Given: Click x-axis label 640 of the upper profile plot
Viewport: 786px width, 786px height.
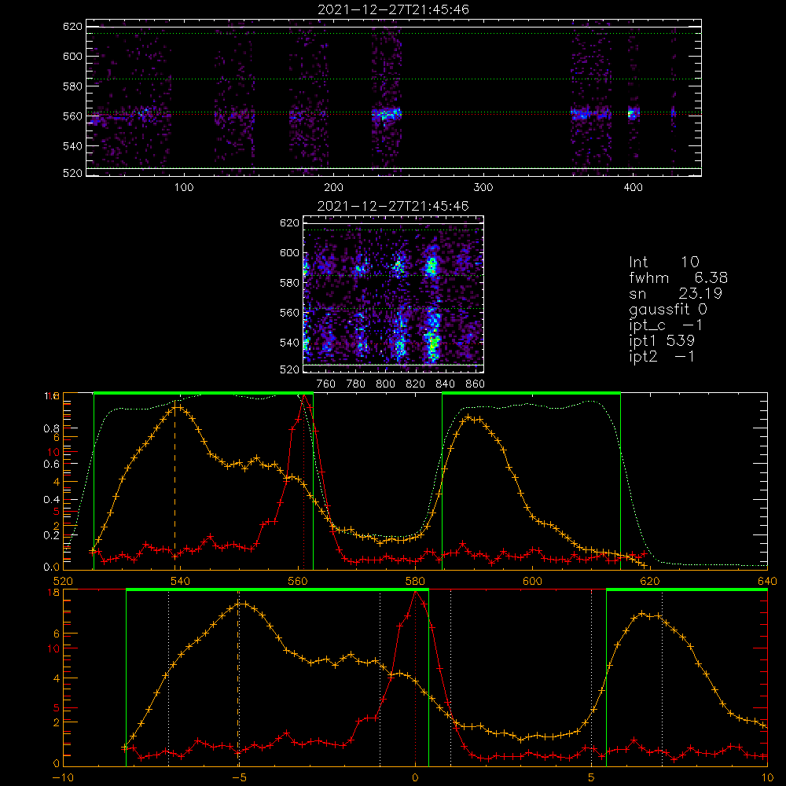Looking at the screenshot, I should tap(767, 581).
